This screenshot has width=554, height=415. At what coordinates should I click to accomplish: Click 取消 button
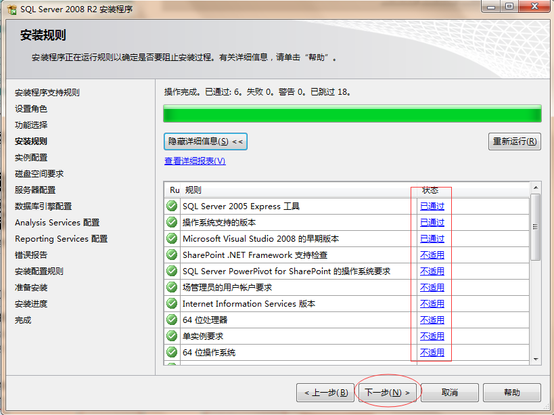450,393
